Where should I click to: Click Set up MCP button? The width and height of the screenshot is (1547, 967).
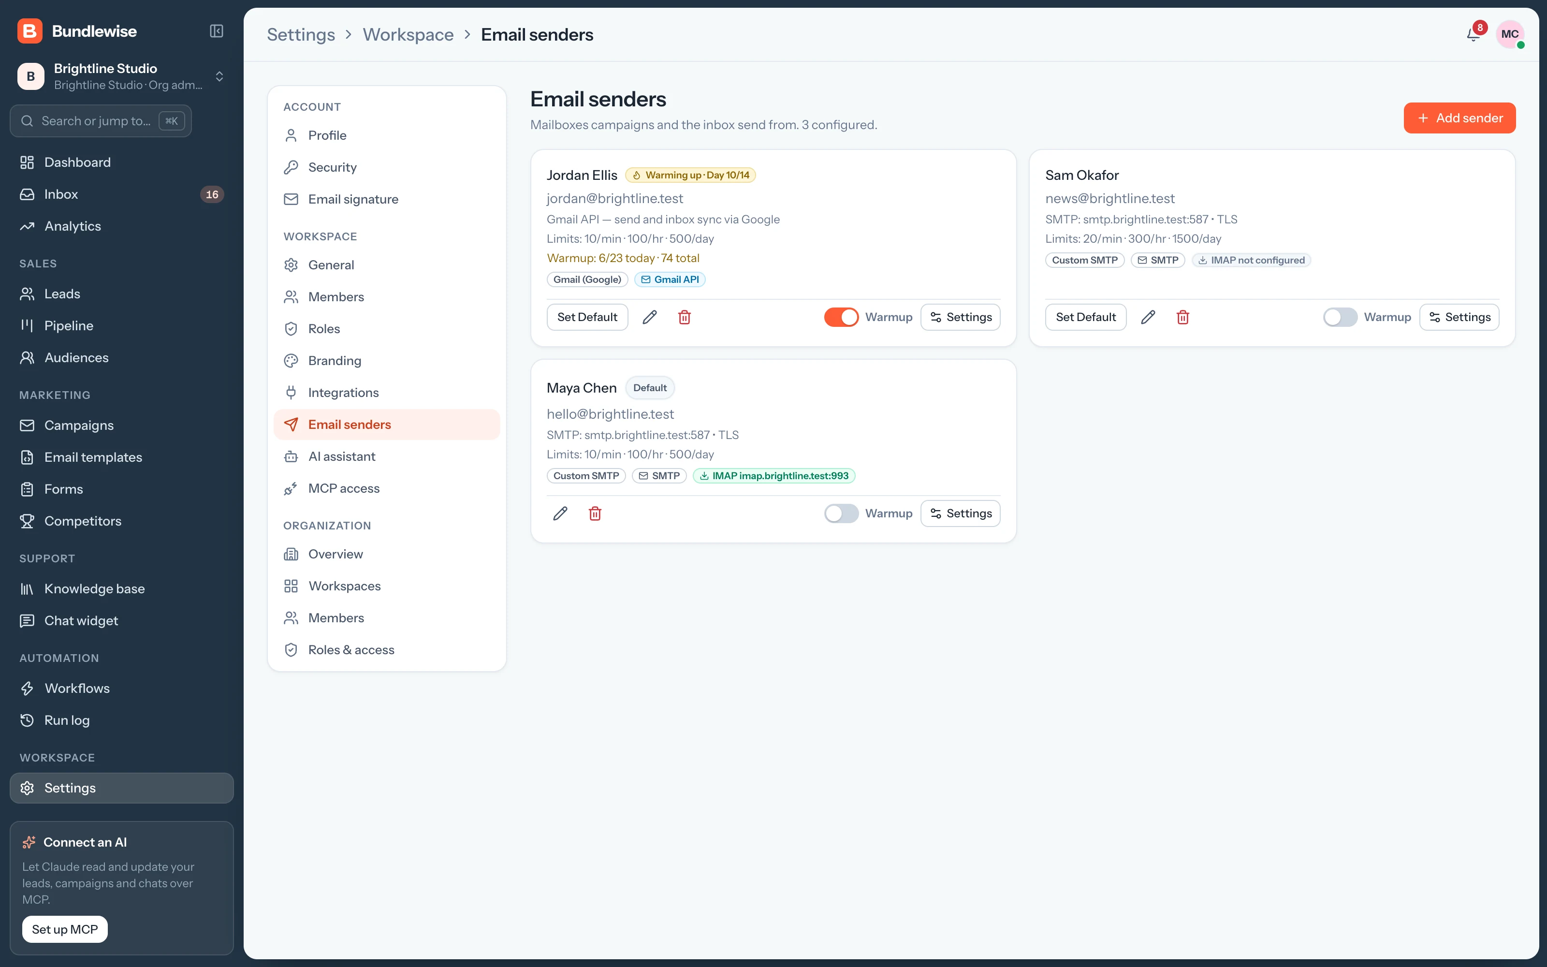click(65, 929)
